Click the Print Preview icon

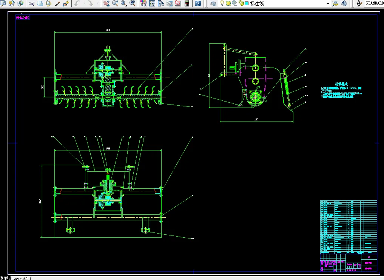click(x=3, y=3)
